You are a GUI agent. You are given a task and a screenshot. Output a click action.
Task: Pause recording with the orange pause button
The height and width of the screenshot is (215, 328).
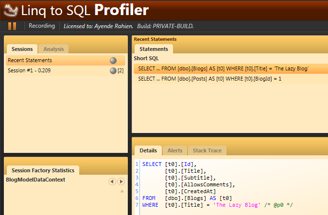pyautogui.click(x=12, y=26)
